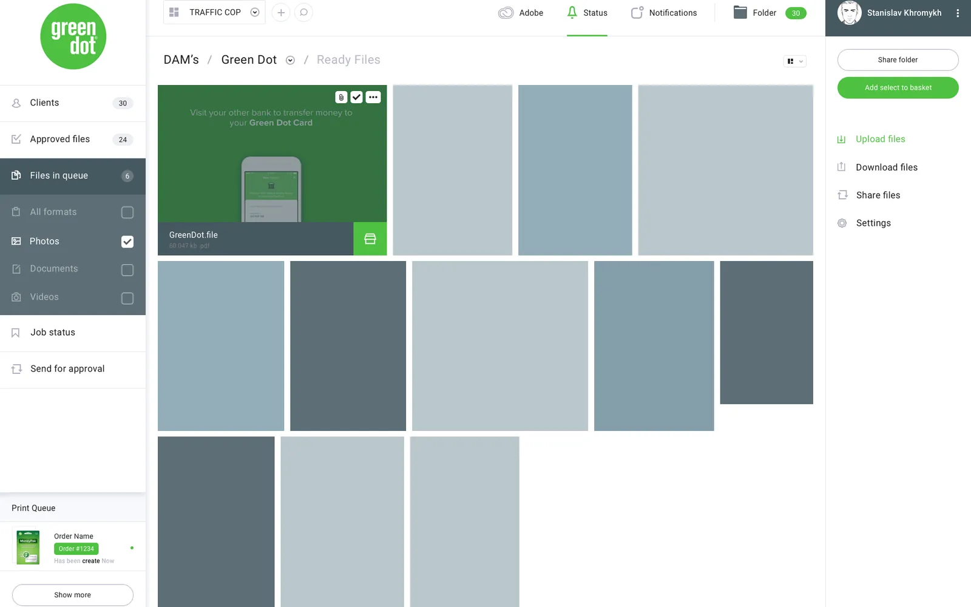The image size is (971, 607).
Task: Expand the Green Dot breadcrumb dropdown
Action: (290, 60)
